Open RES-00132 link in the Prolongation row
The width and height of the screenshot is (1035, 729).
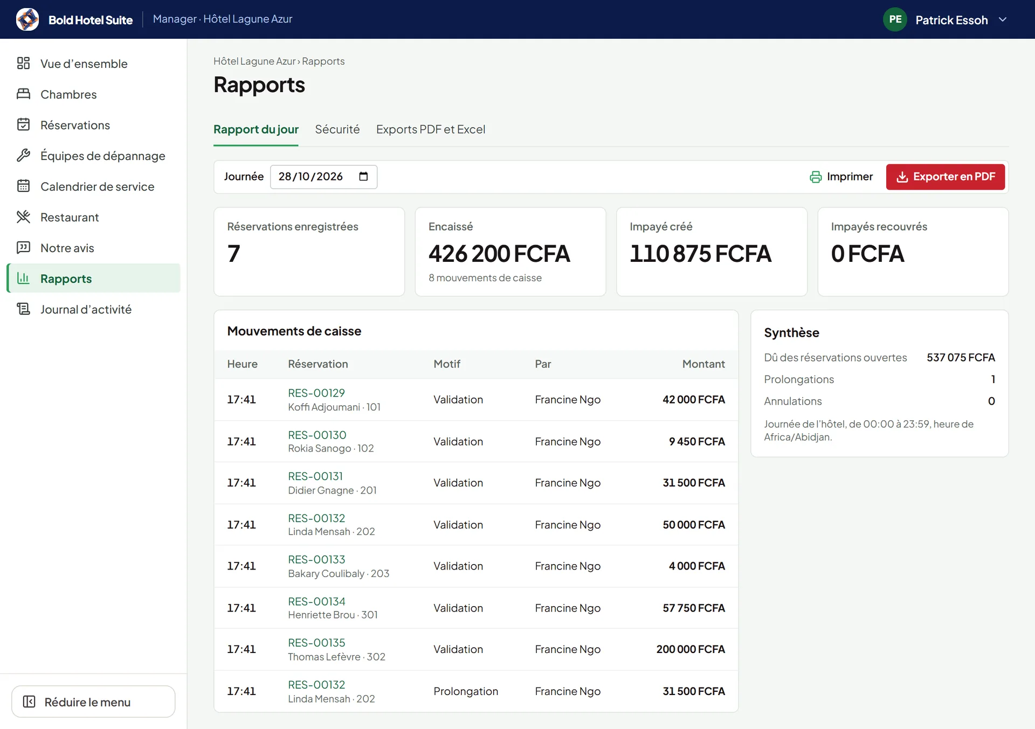coord(316,685)
